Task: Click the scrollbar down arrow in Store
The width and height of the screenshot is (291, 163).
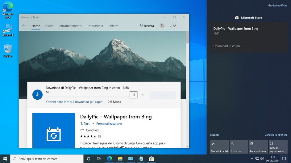Action: point(187,146)
